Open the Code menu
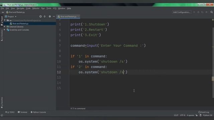214x120 pixels. click(x=28, y=8)
